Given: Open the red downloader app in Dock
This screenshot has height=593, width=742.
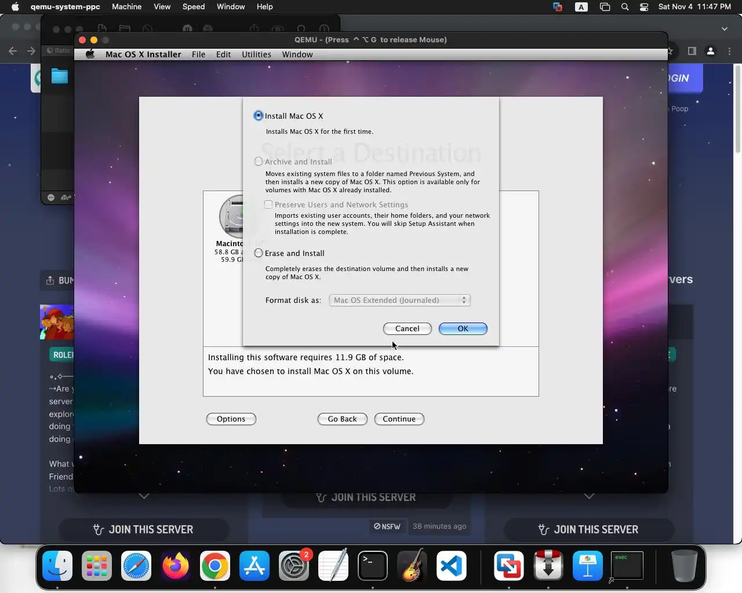Looking at the screenshot, I should pos(548,566).
